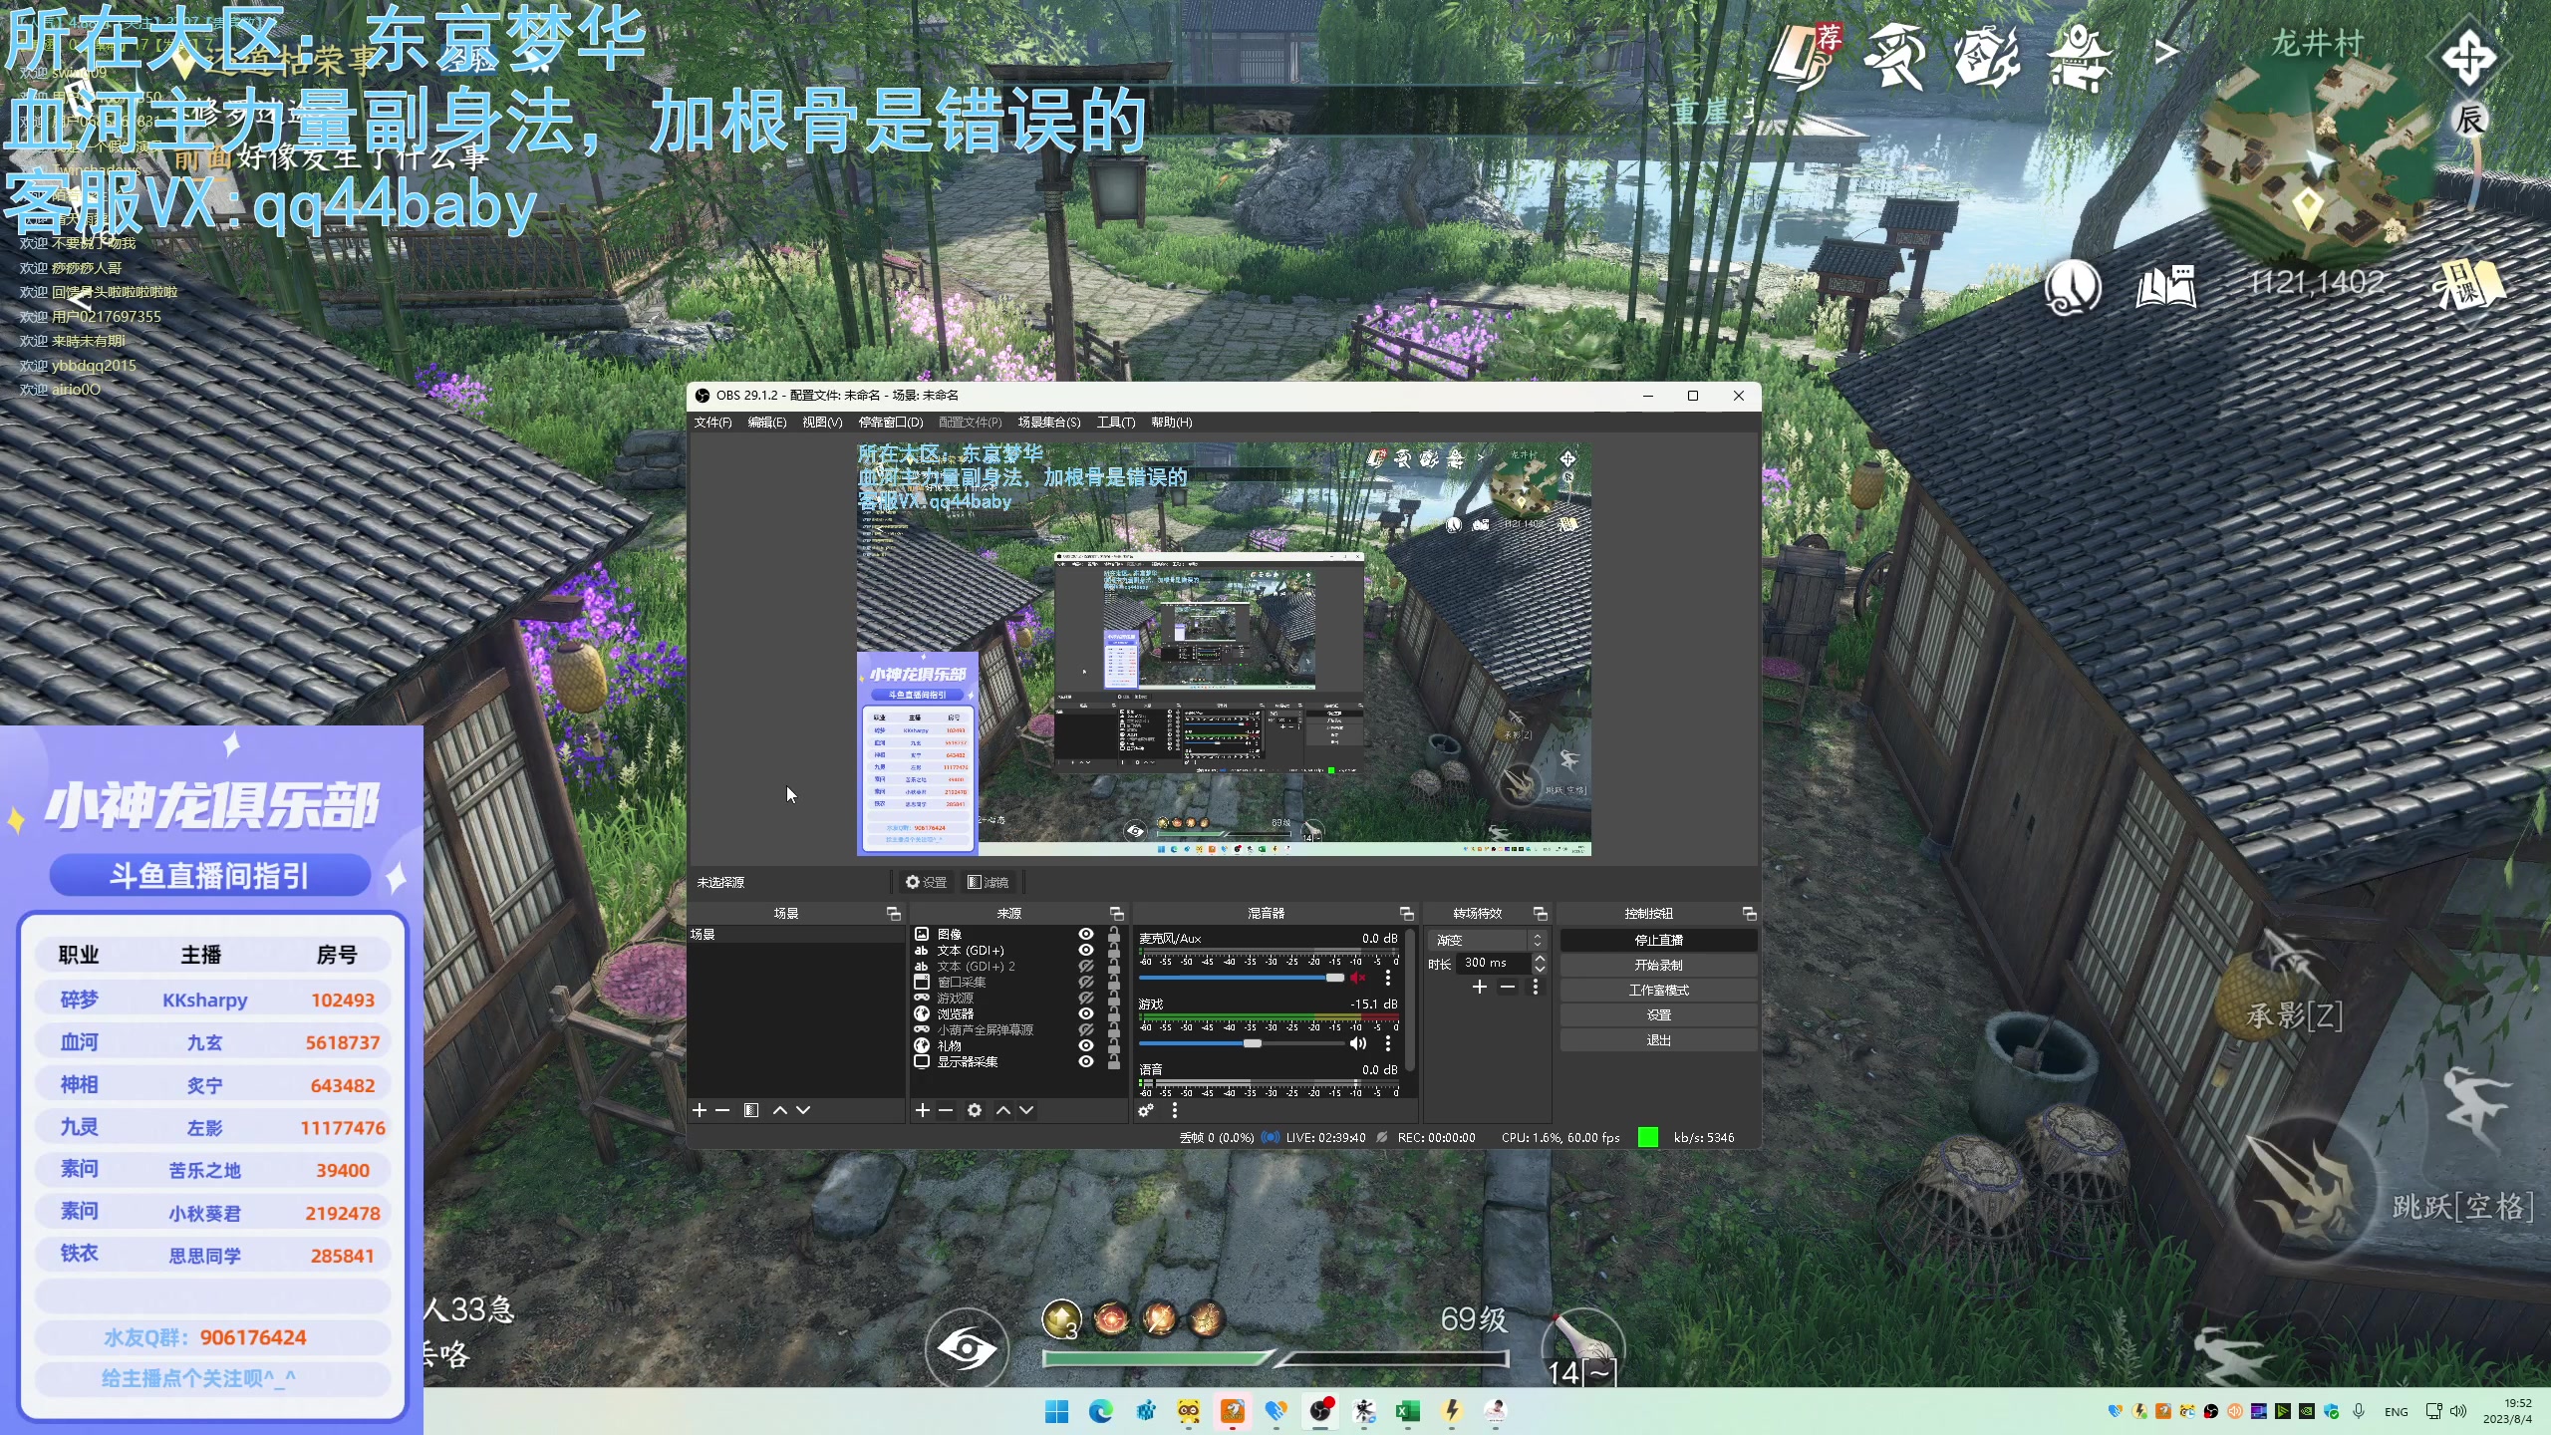Move scene up with the arrow in Scenes panel
The height and width of the screenshot is (1435, 2551).
pos(780,1110)
